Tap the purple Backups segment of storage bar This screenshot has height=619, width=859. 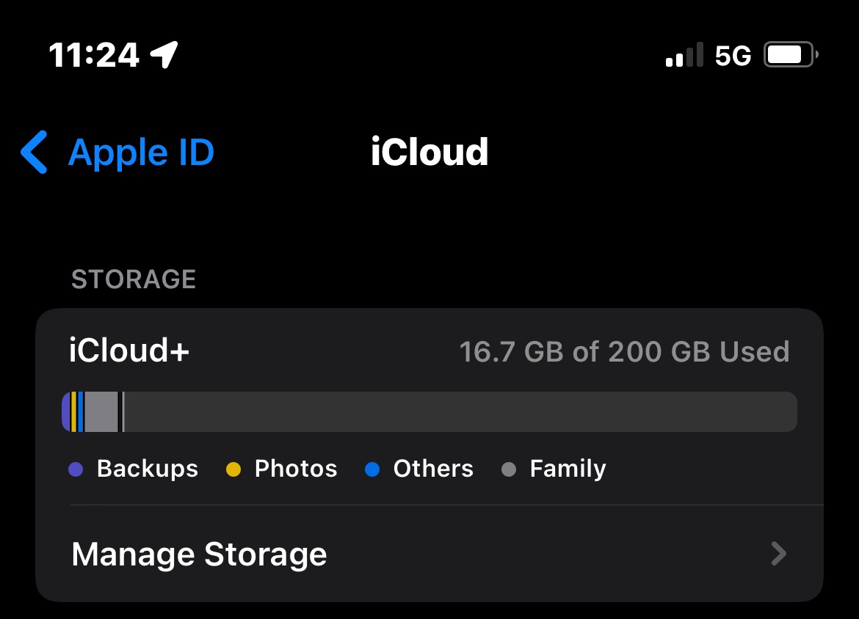click(x=66, y=411)
